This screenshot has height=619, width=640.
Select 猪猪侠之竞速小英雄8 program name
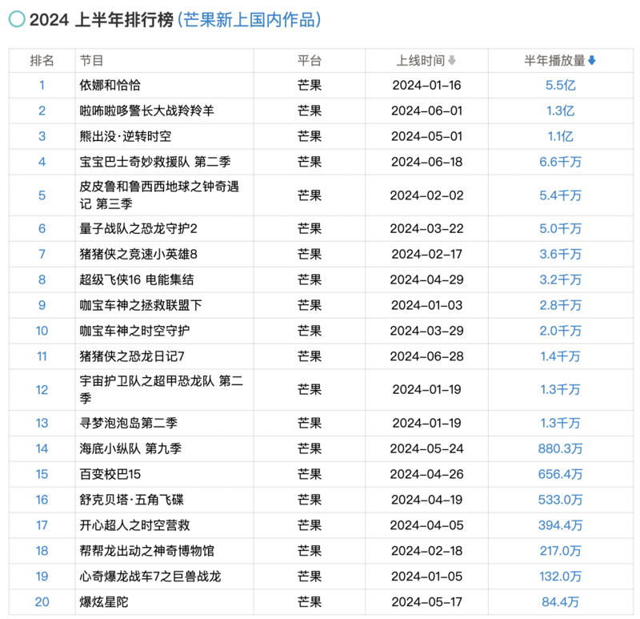138,254
